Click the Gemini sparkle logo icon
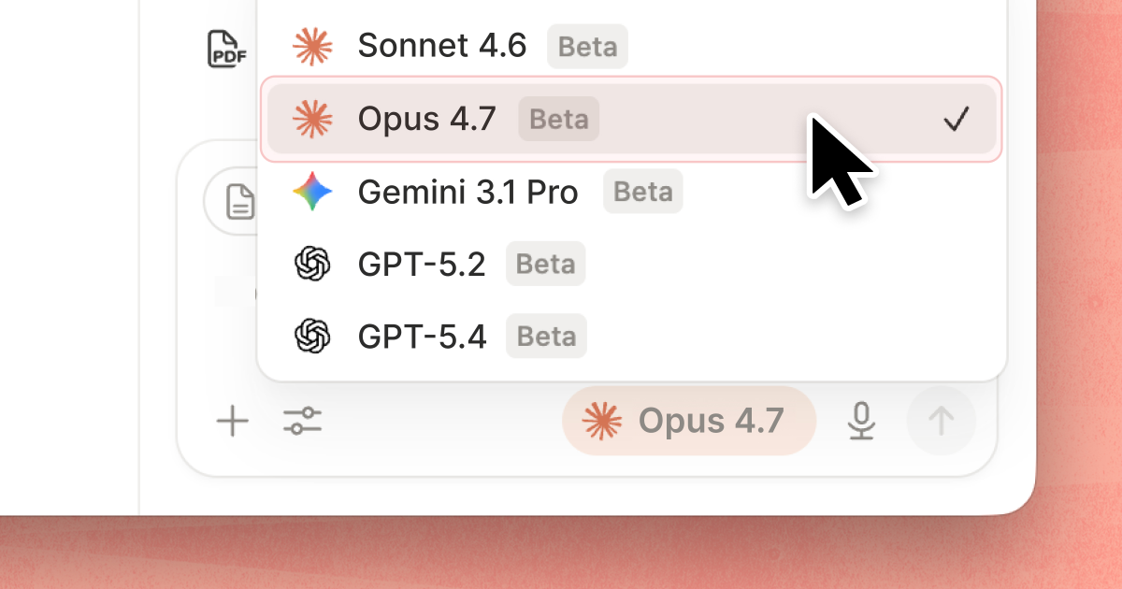Screen dimensions: 1122x589 [312, 192]
